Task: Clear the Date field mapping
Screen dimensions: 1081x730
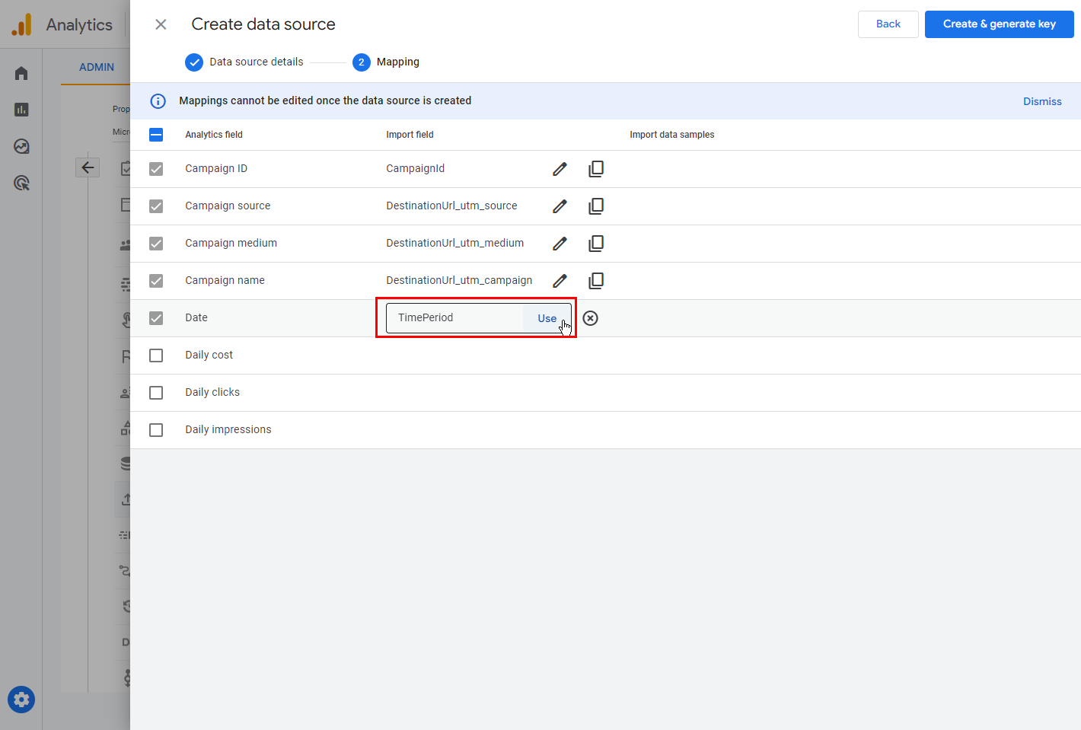Action: [590, 318]
